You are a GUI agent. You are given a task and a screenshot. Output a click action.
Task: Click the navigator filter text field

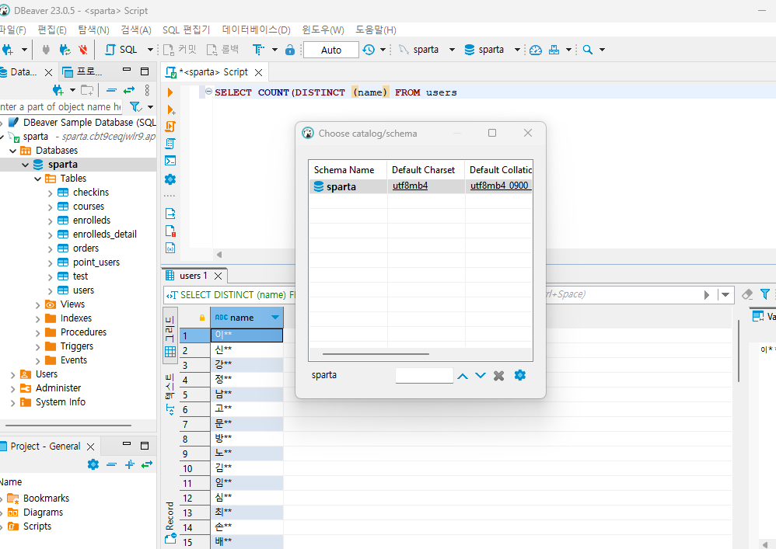61,106
